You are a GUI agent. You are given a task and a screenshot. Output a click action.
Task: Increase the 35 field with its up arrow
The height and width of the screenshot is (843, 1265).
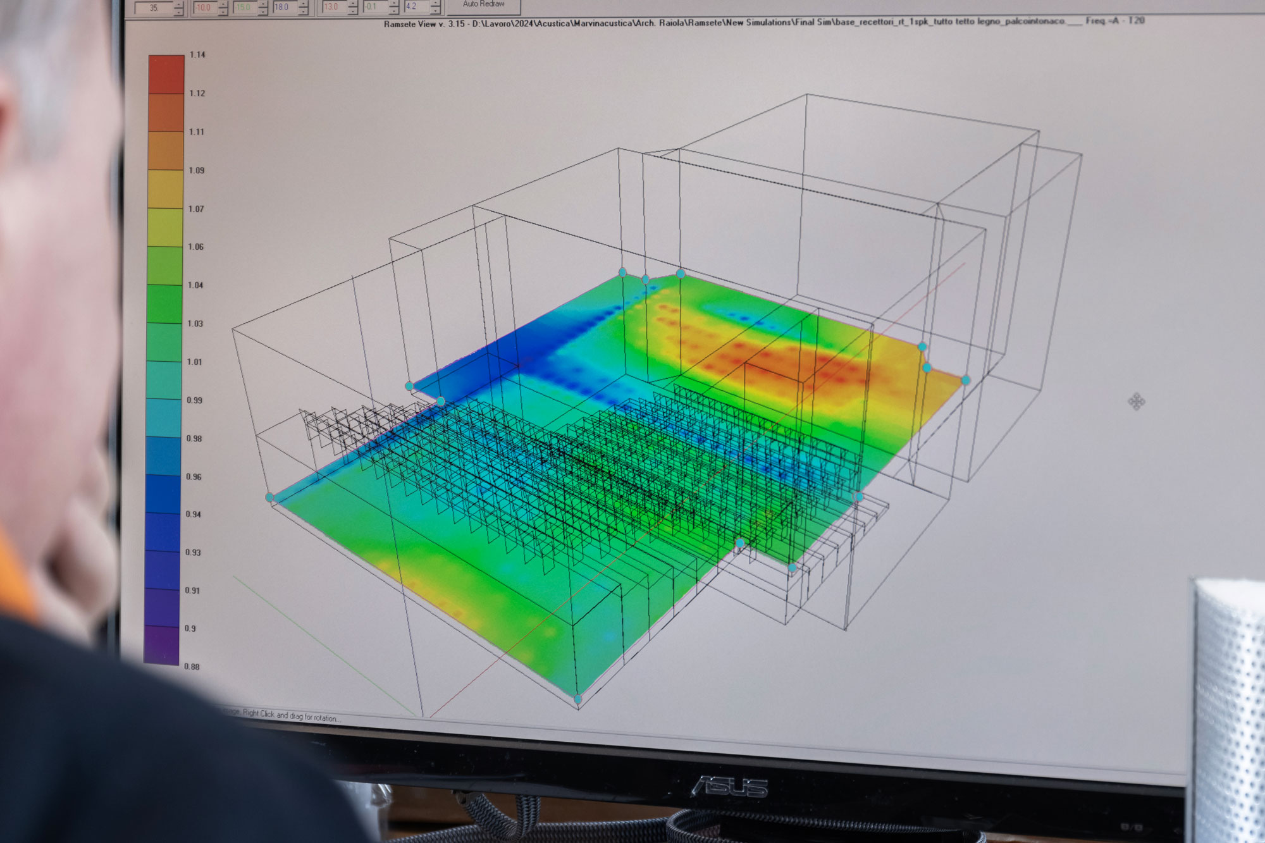click(178, 4)
